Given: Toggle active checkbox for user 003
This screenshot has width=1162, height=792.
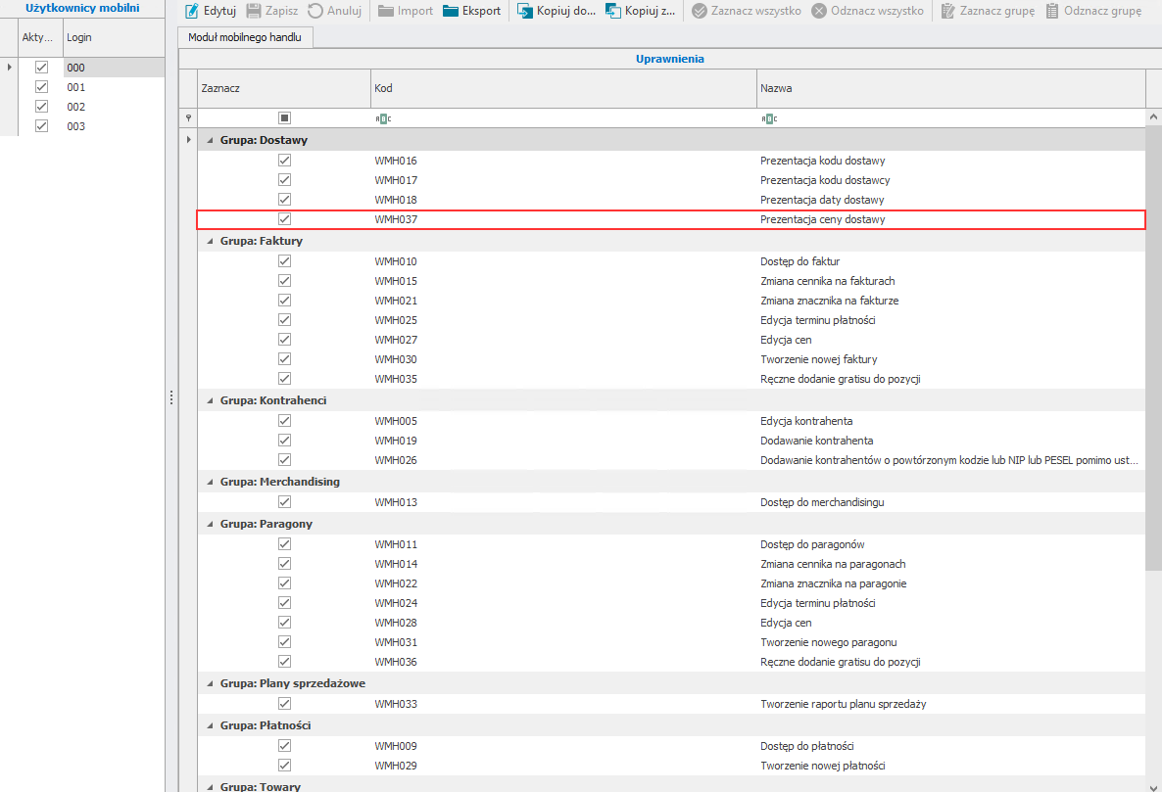Looking at the screenshot, I should coord(41,126).
